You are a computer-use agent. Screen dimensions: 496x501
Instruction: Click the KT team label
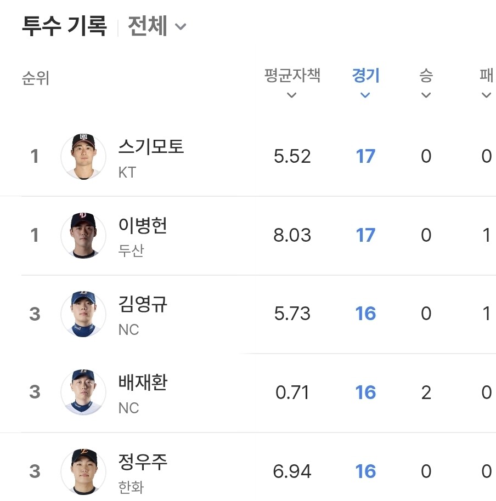coord(127,173)
